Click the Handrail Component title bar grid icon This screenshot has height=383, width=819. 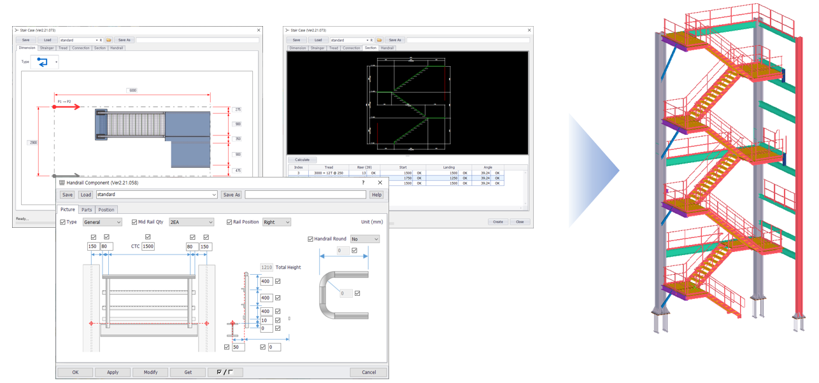(62, 183)
